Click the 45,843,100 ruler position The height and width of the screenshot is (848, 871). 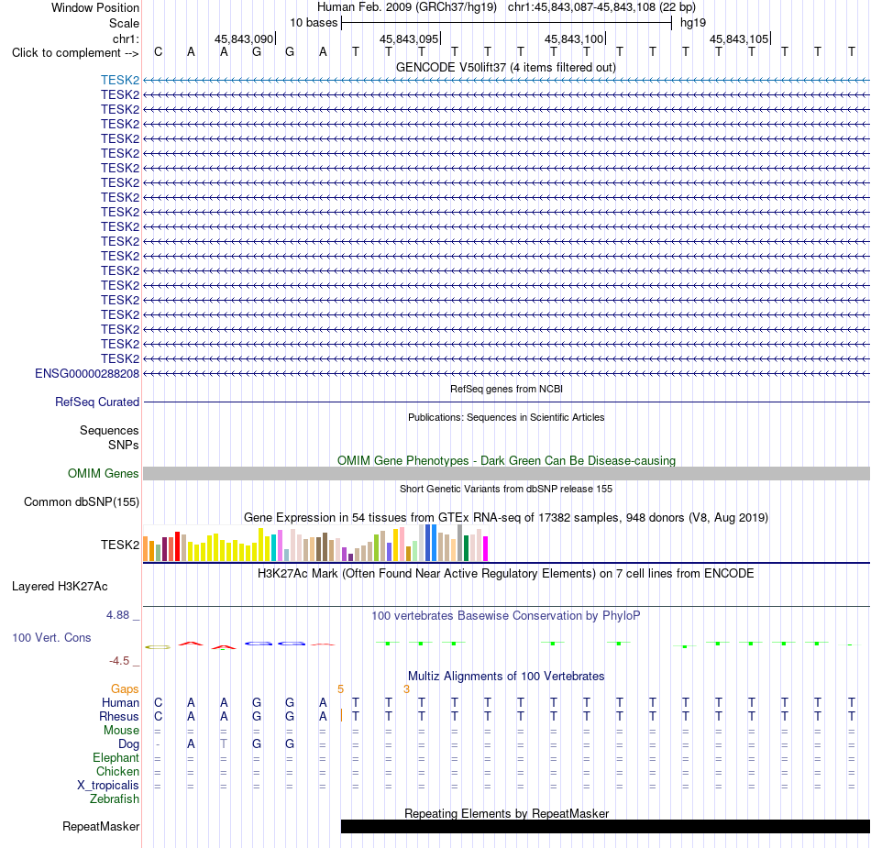[574, 39]
